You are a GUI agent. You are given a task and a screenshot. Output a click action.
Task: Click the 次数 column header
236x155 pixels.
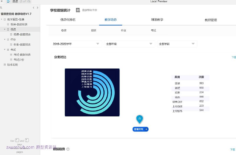(x=201, y=77)
